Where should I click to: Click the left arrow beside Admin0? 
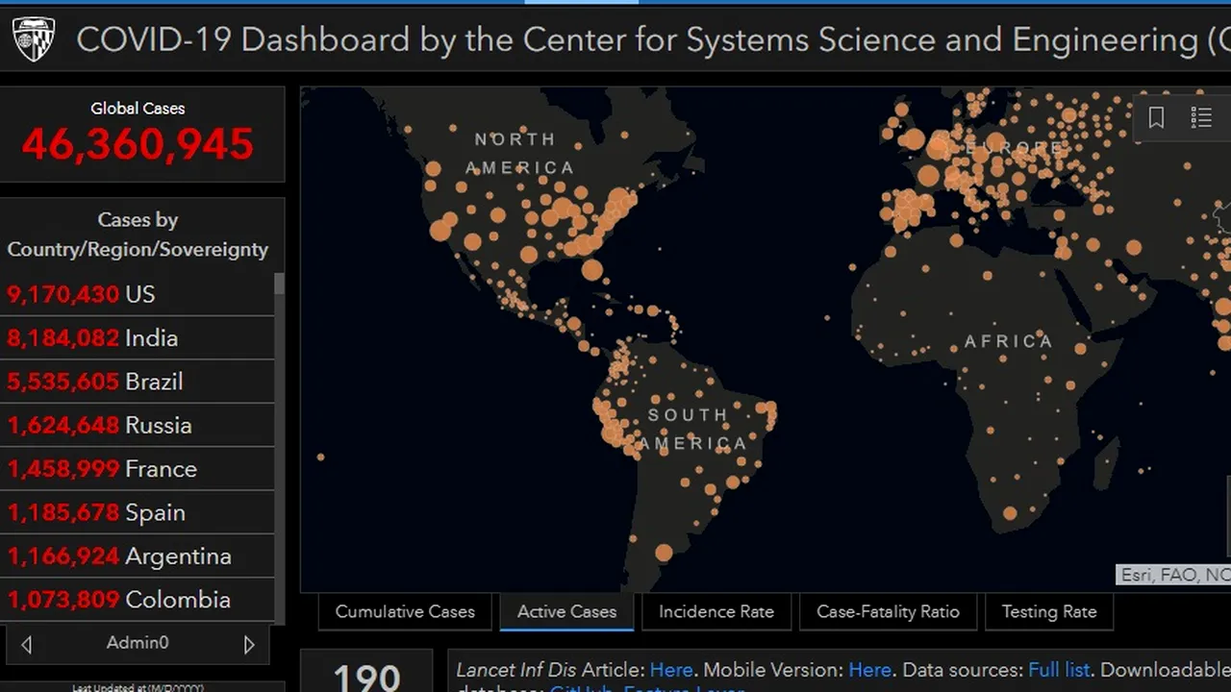(x=27, y=644)
